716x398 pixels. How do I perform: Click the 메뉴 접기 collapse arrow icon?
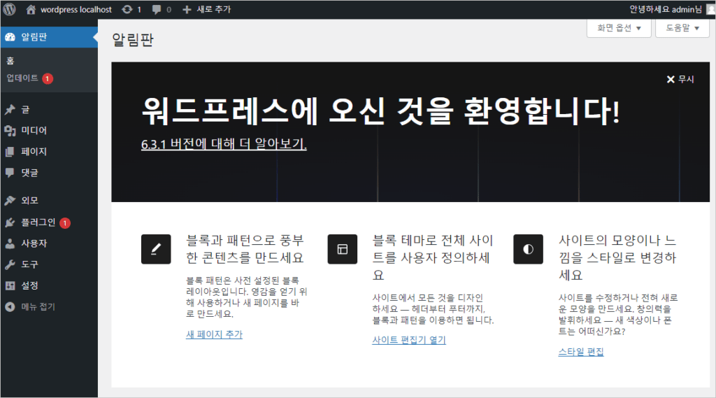click(x=10, y=307)
